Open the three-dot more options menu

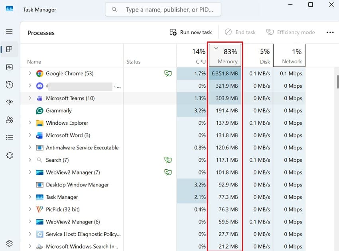(x=330, y=32)
